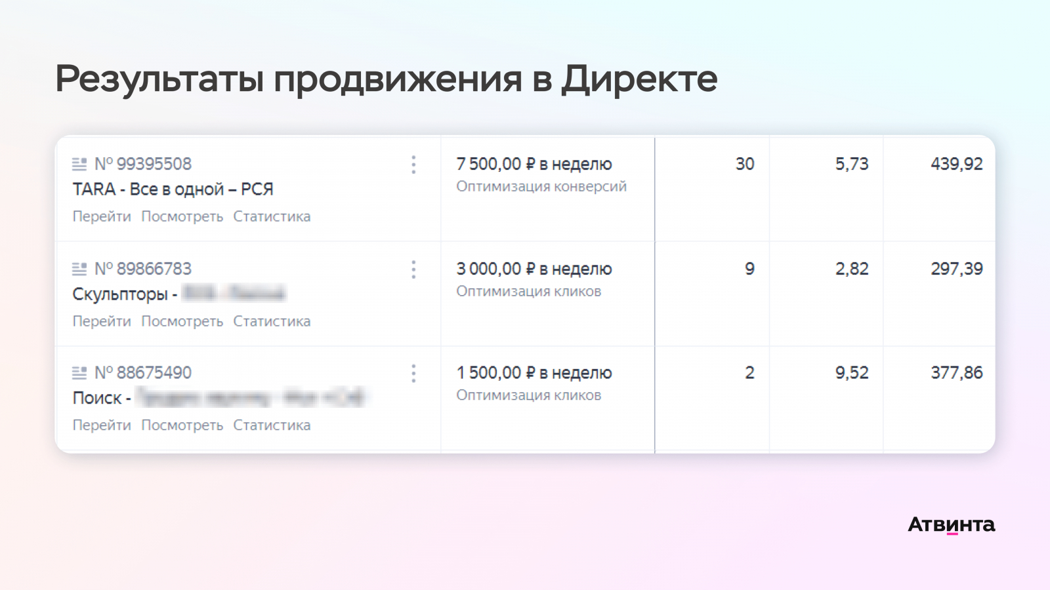The height and width of the screenshot is (590, 1050).
Task: Click Перейти link under TARA campaign
Action: (102, 216)
